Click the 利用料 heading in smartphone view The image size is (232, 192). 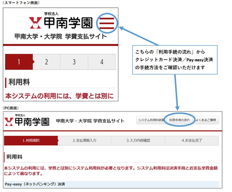[19, 82]
